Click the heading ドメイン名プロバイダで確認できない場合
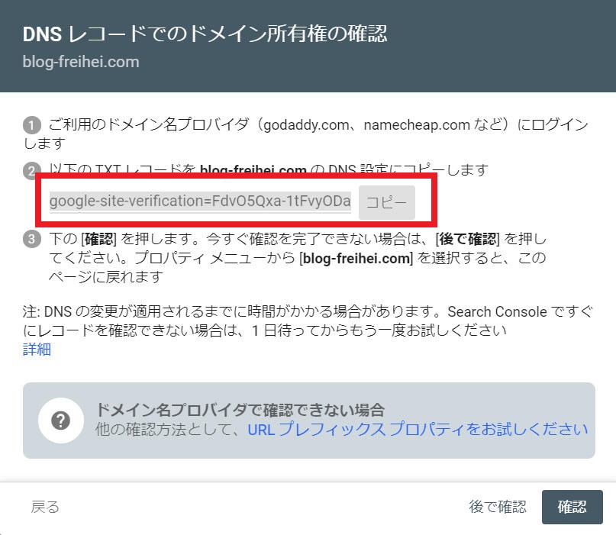Viewport: 616px width, 535px height. click(x=240, y=410)
